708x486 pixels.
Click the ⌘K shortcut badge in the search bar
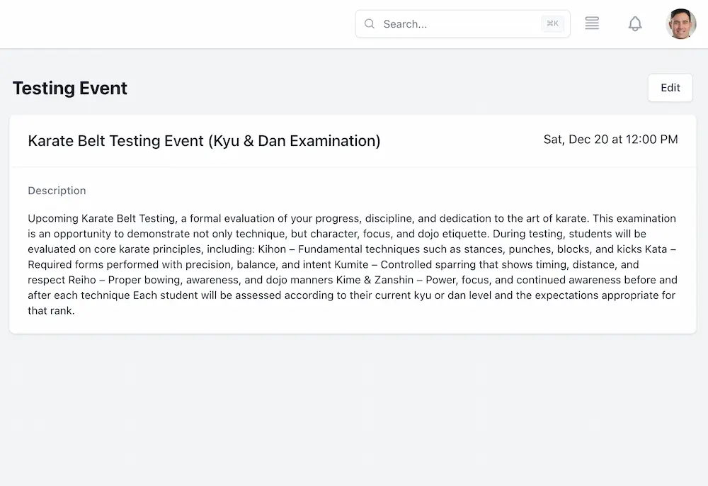point(552,23)
